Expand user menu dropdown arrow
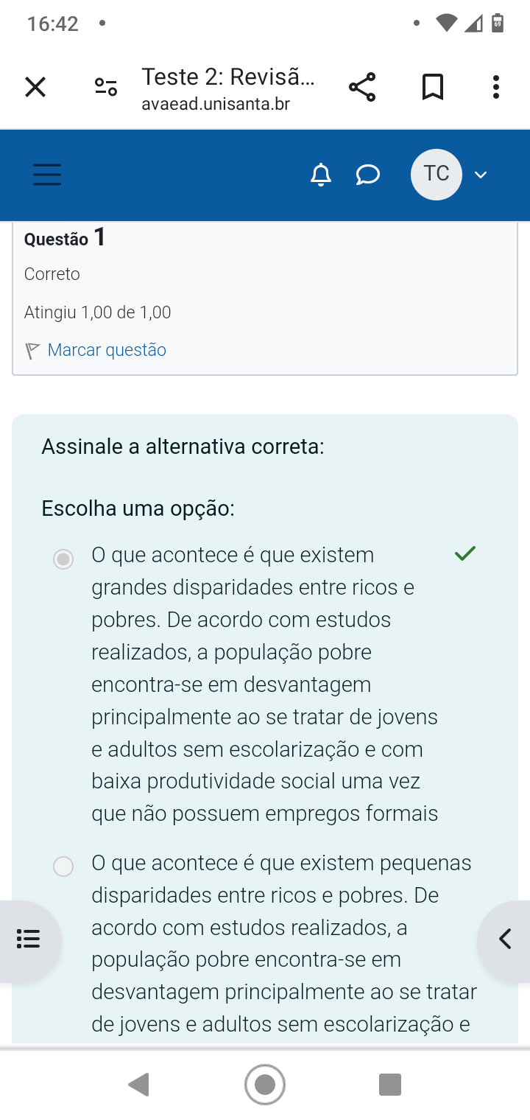The width and height of the screenshot is (530, 1120). [x=481, y=175]
